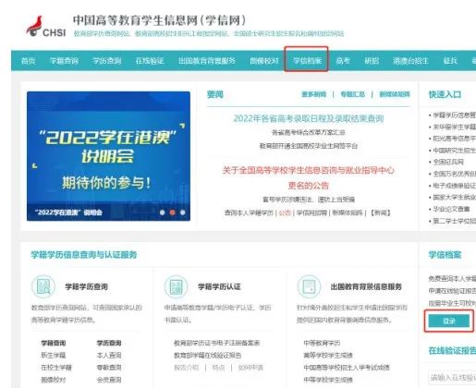Screen dimensions: 476x388
Task: Open 高考 navigation item
Action: point(343,61)
